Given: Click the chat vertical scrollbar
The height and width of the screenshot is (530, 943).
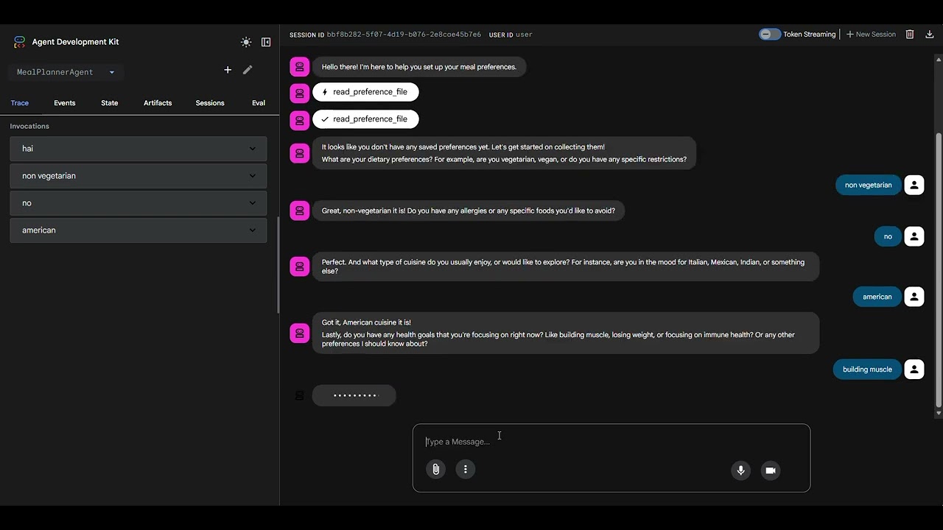Looking at the screenshot, I should [x=939, y=270].
